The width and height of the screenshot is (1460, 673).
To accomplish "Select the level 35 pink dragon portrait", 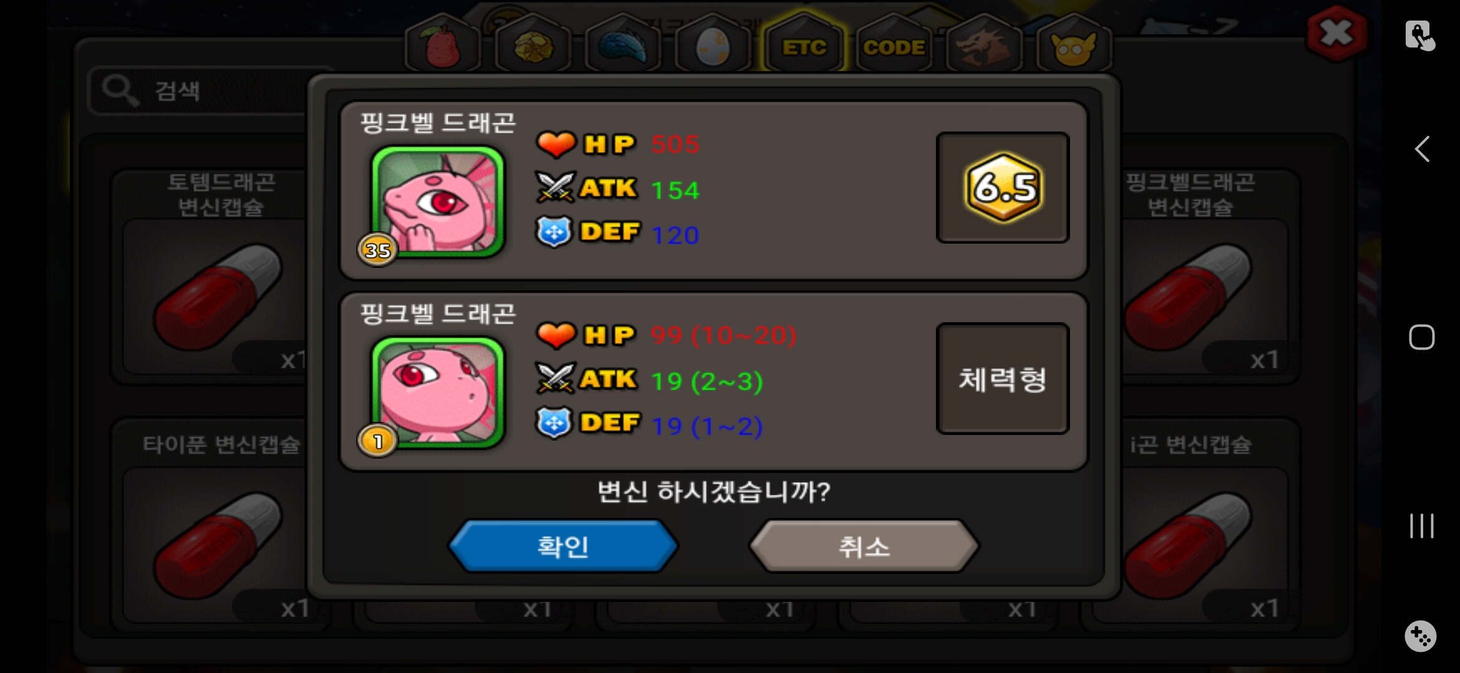I will point(437,201).
